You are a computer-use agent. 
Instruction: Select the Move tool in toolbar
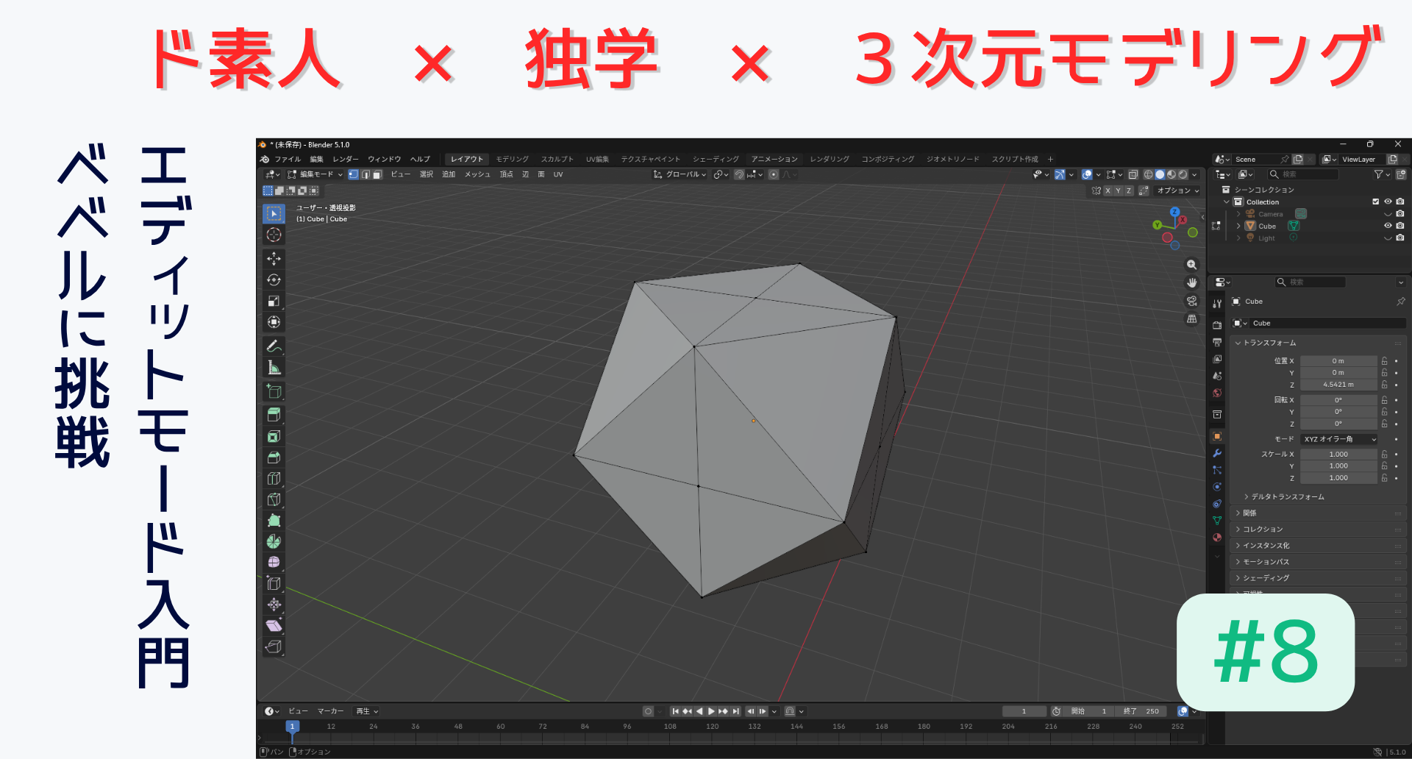274,259
